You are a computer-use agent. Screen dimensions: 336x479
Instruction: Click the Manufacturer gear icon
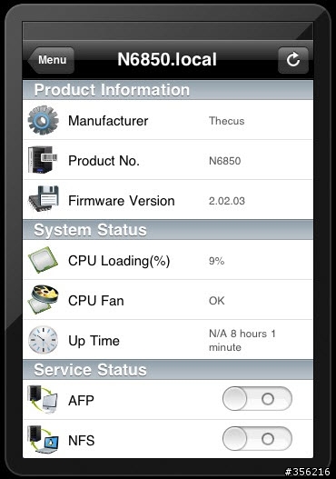click(x=43, y=120)
